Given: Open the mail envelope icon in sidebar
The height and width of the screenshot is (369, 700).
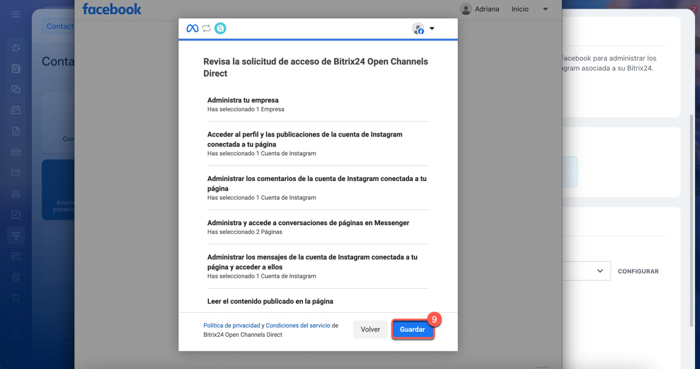Looking at the screenshot, I should click(16, 173).
